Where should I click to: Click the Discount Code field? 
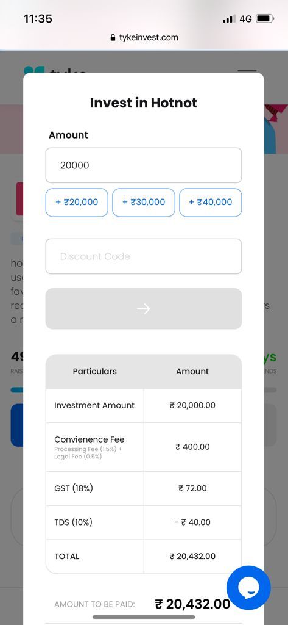coord(144,256)
